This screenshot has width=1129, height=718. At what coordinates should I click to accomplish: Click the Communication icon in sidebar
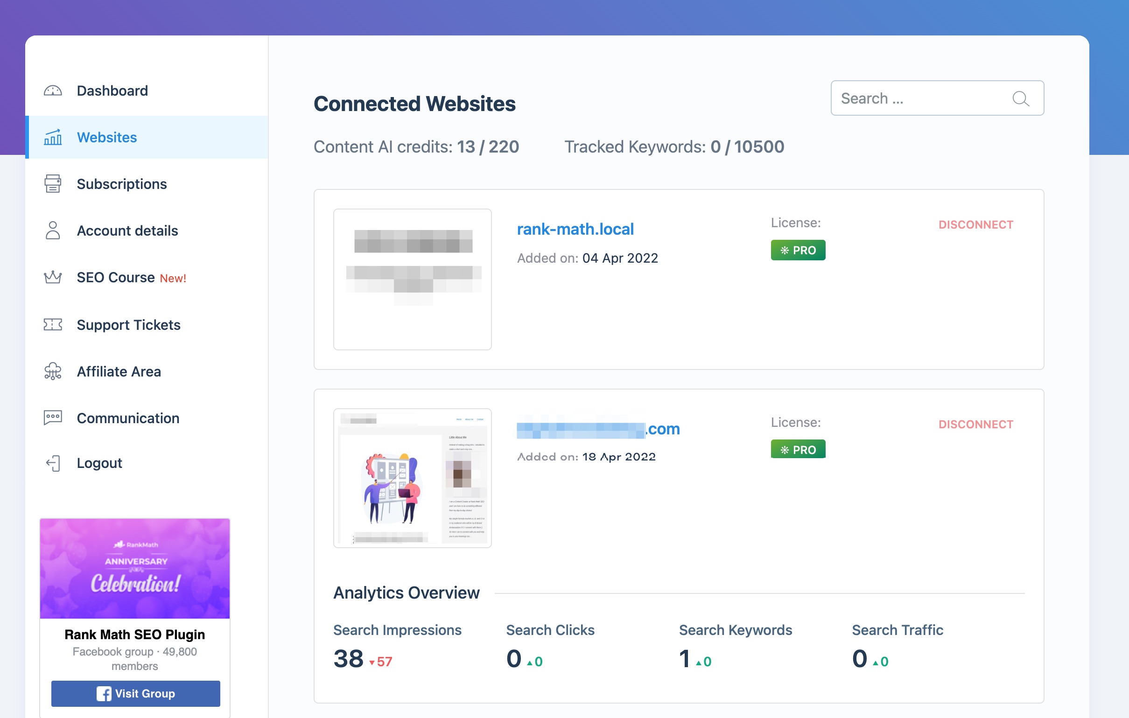click(54, 417)
